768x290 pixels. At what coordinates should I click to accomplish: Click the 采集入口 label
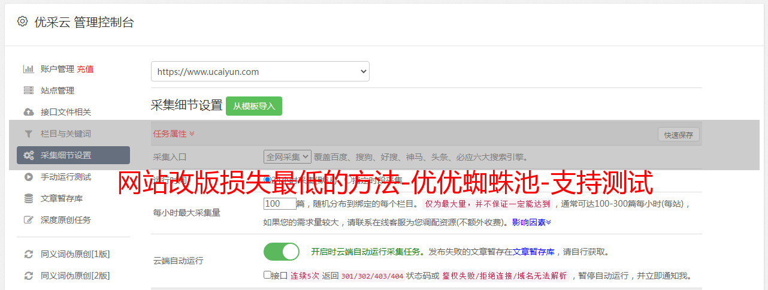coord(170,158)
